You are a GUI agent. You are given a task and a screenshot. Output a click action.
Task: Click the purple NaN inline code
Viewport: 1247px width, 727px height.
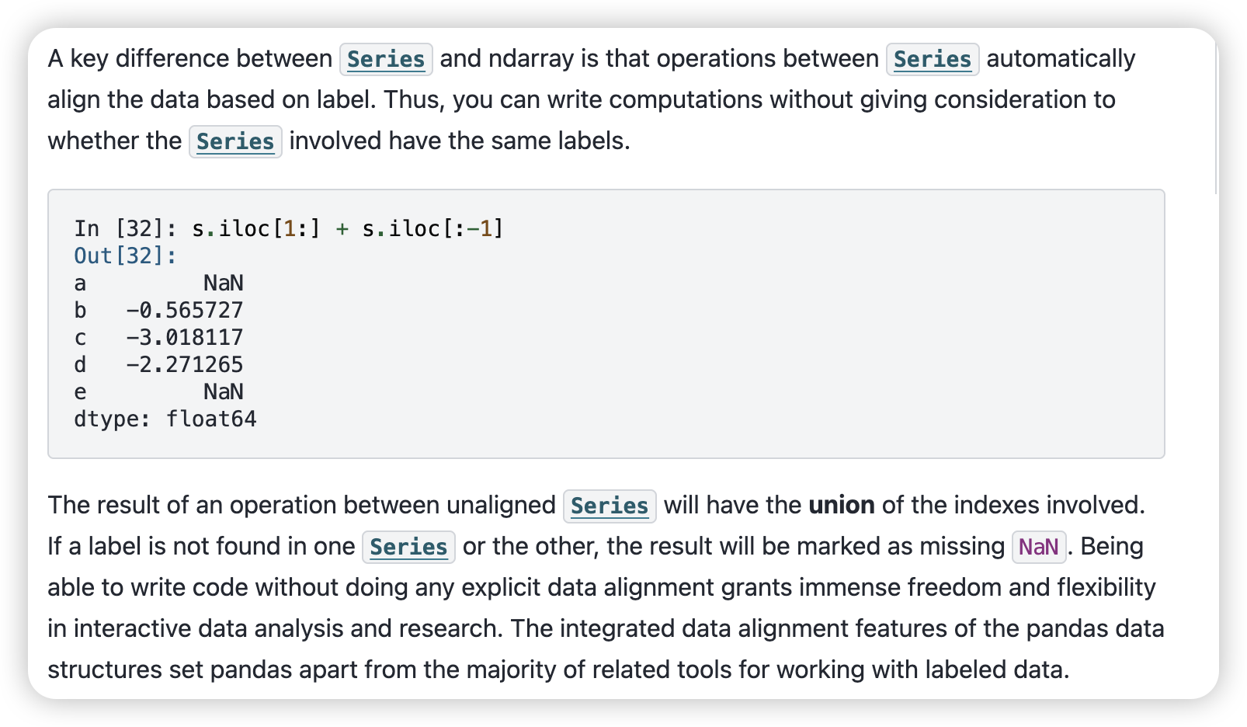pos(1039,547)
